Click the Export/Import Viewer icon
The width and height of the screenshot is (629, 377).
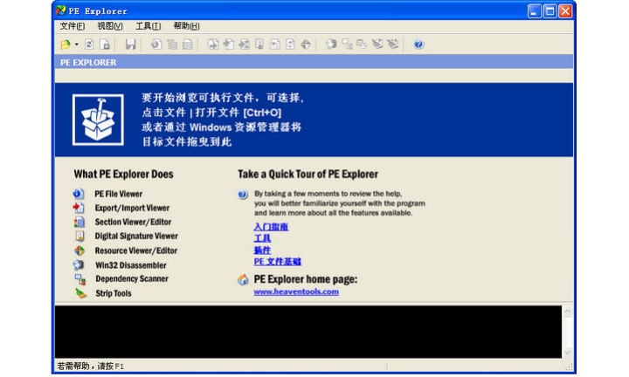coord(79,208)
